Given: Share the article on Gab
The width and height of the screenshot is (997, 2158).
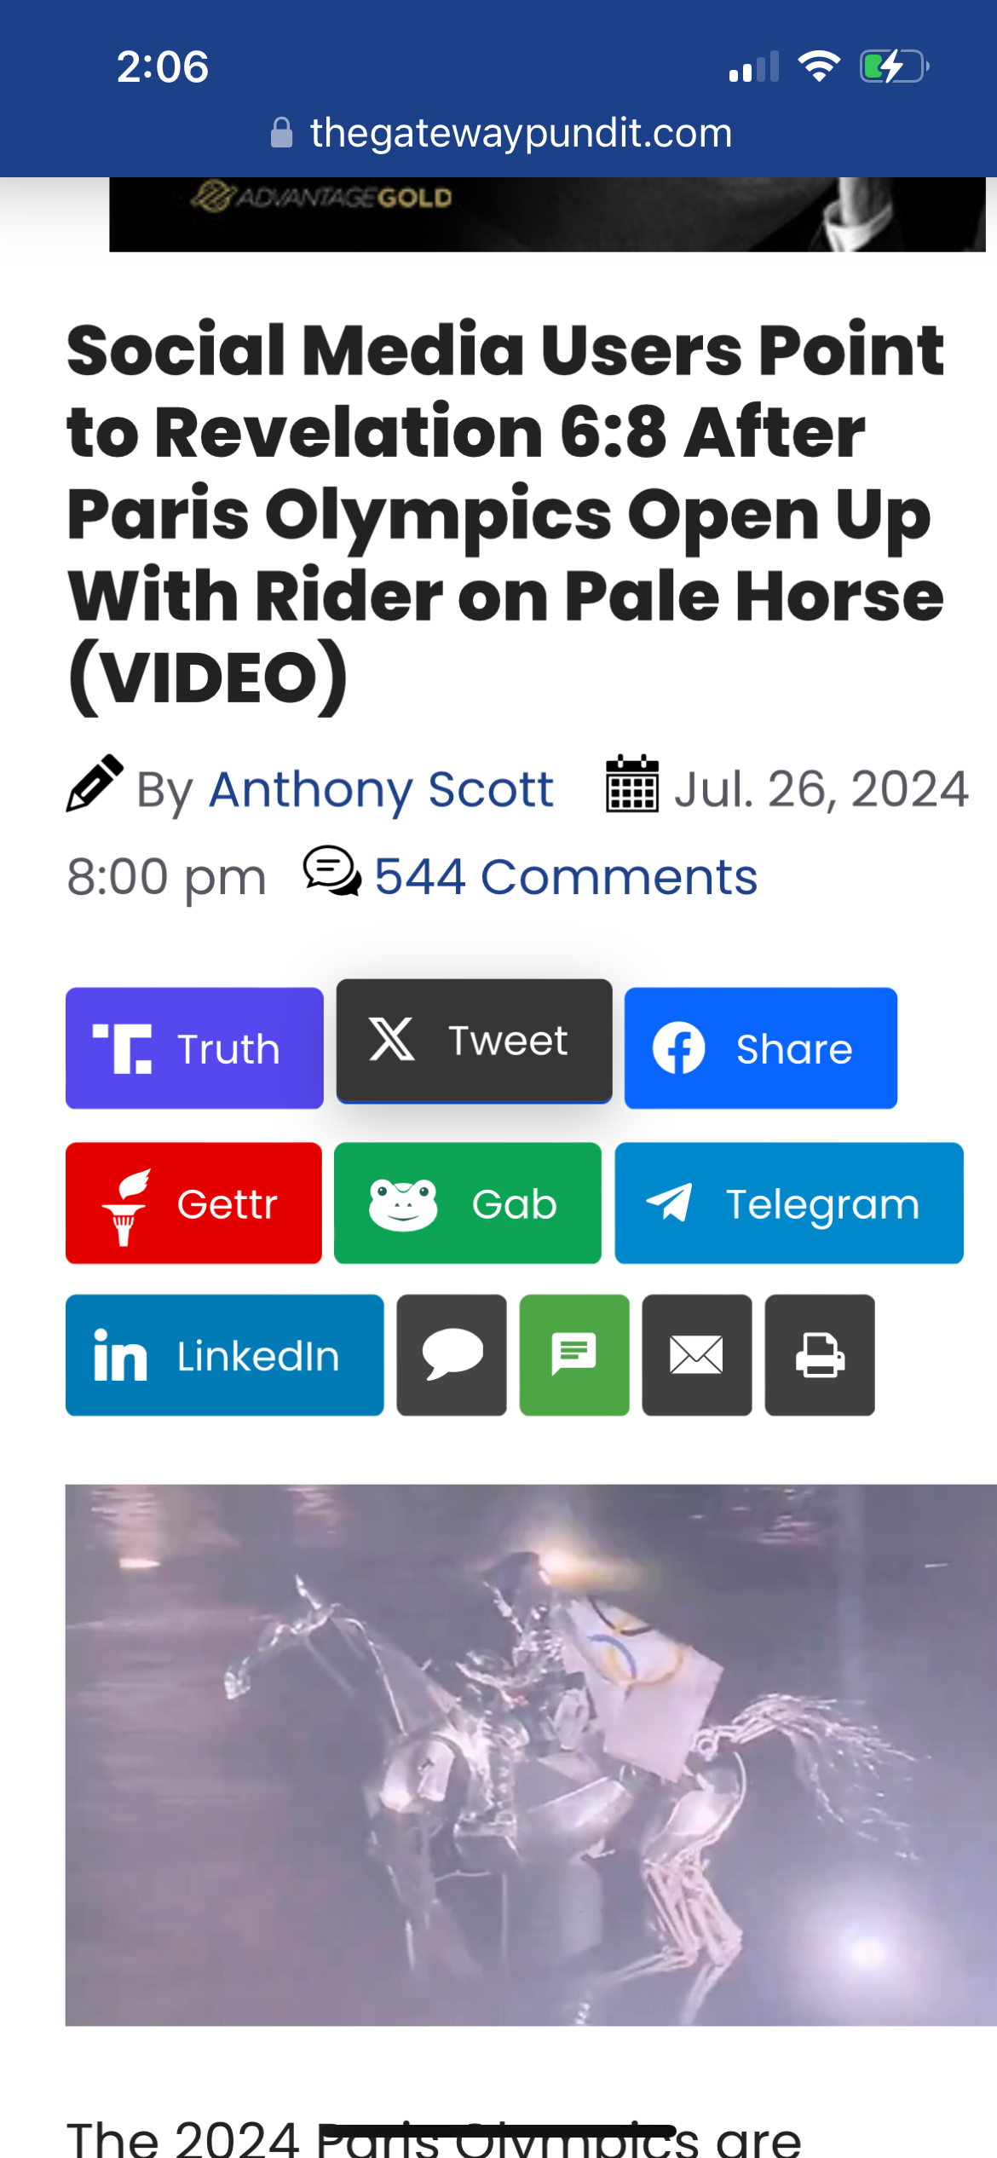Looking at the screenshot, I should [467, 1203].
